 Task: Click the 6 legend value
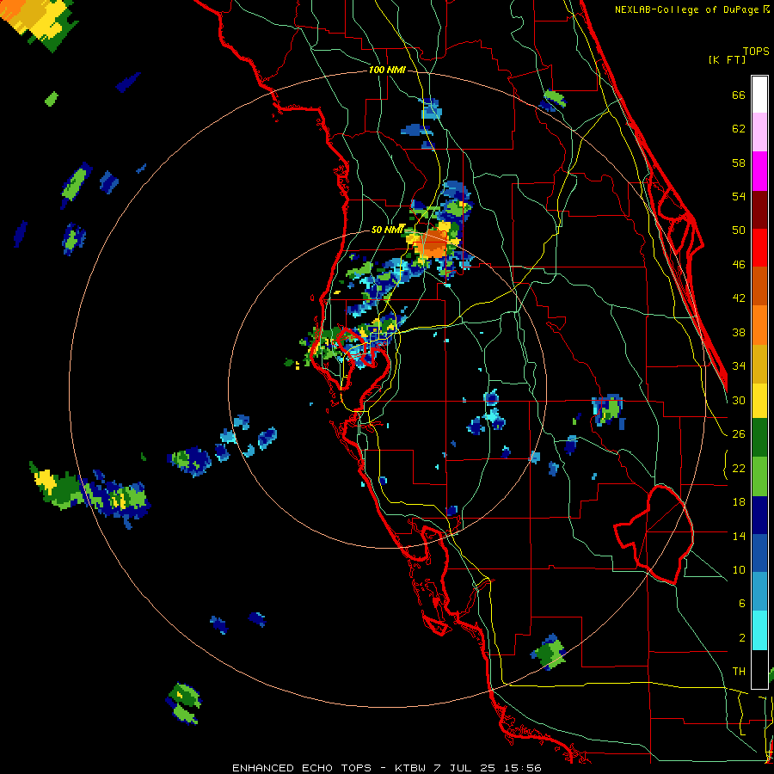[742, 603]
